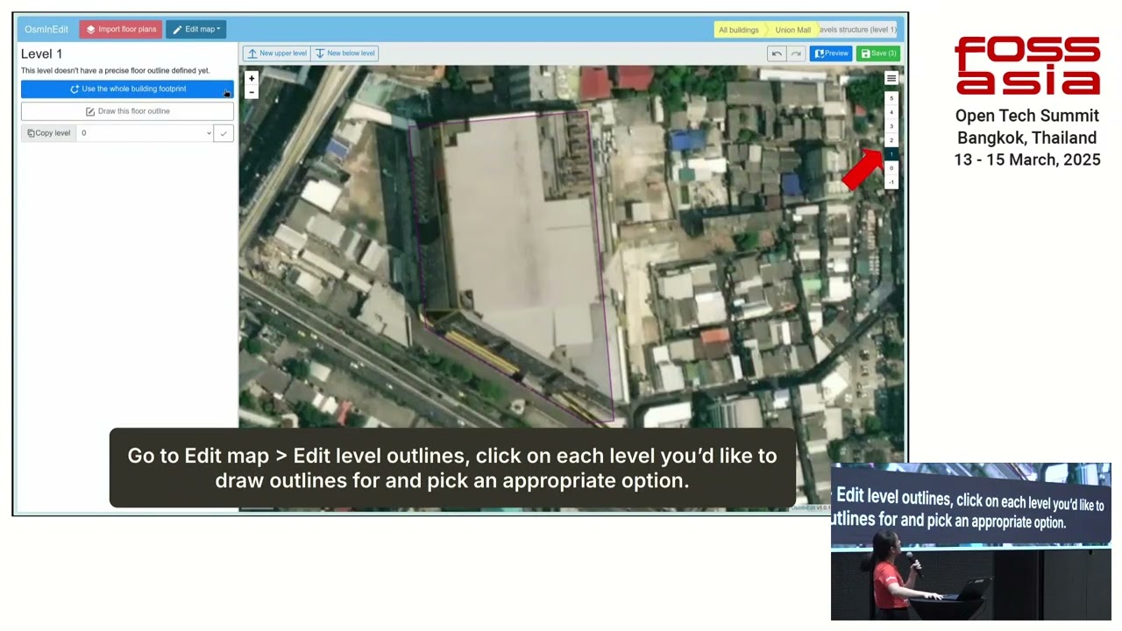Open the map layers menu icon
1122x631 pixels.
pyautogui.click(x=891, y=78)
